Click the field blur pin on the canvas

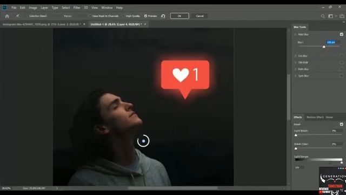(x=143, y=141)
